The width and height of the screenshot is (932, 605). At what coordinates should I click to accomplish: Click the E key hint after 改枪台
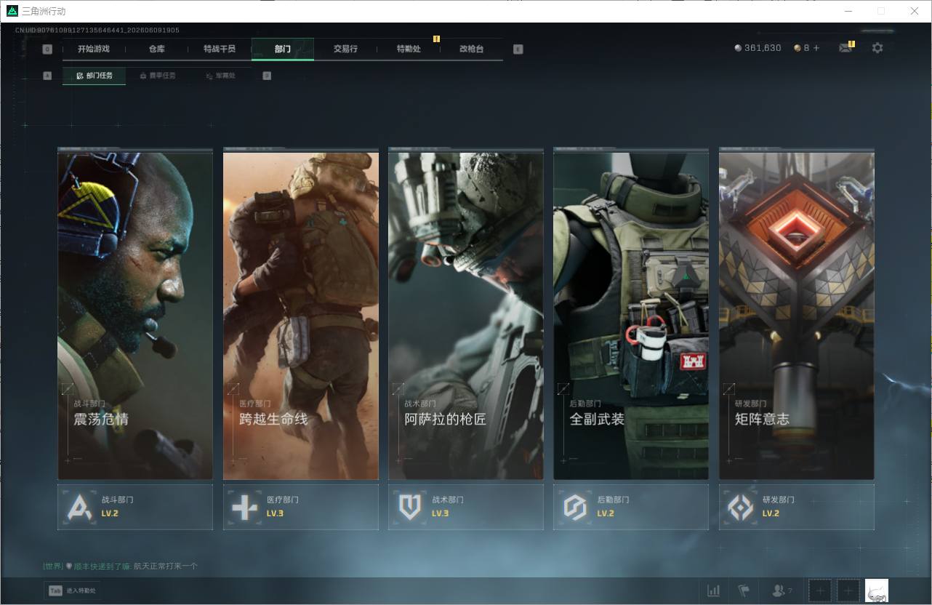518,49
